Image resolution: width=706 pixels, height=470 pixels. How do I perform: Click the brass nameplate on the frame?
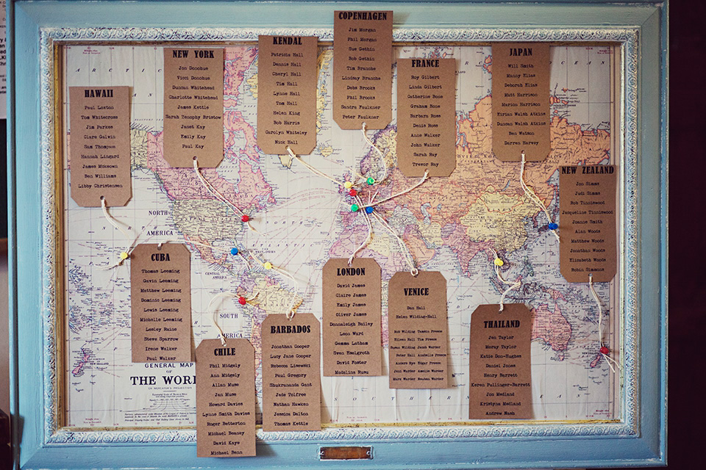click(346, 453)
